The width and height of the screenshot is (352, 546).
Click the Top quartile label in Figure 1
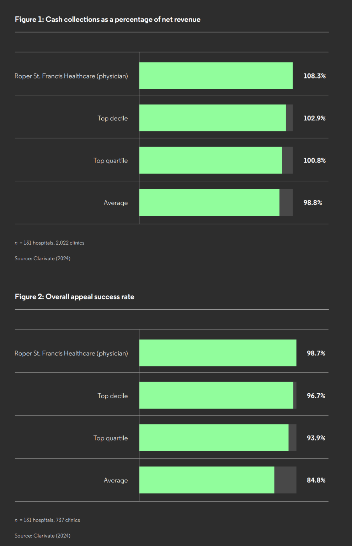(110, 160)
